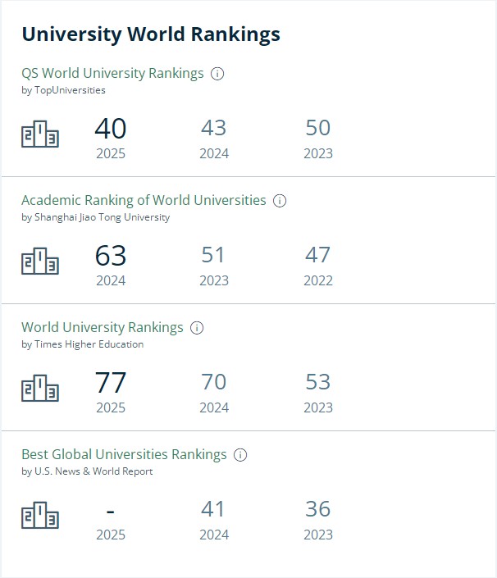Click the University World Rankings heading
The image size is (497, 578).
point(151,34)
